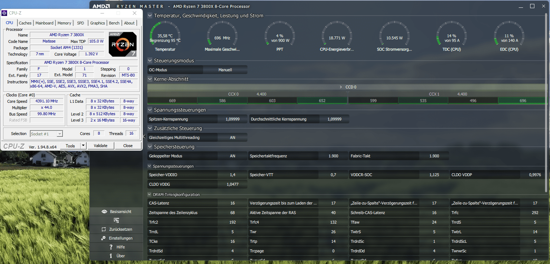This screenshot has height=264, width=550.
Task: Open the Selection Socket #1 dropdown in CPU-Z
Action: click(x=46, y=134)
